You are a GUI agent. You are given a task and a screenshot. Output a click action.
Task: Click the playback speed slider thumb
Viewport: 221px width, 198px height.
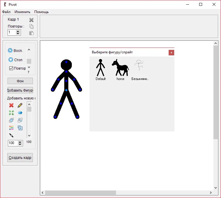29,61
